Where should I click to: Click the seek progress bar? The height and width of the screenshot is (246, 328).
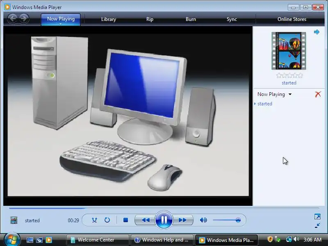[x=164, y=208]
